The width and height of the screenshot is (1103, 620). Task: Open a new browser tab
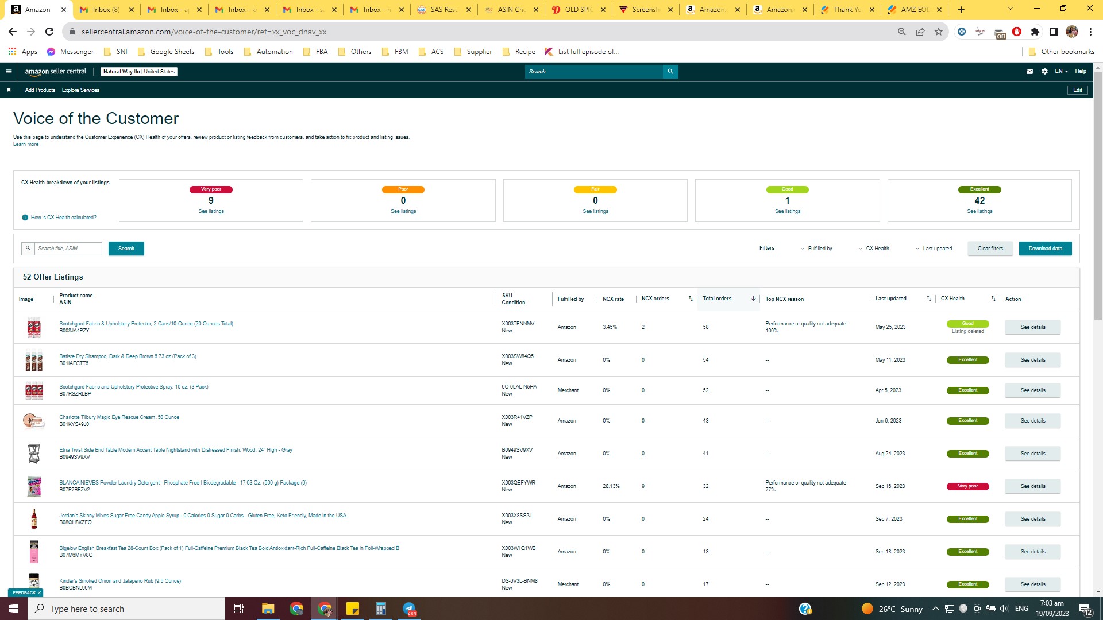pos(961,10)
